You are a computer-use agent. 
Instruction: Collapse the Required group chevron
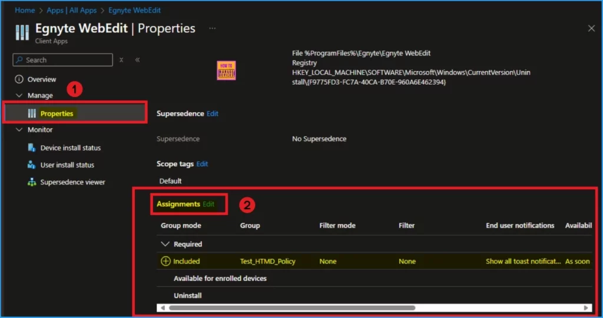(165, 244)
